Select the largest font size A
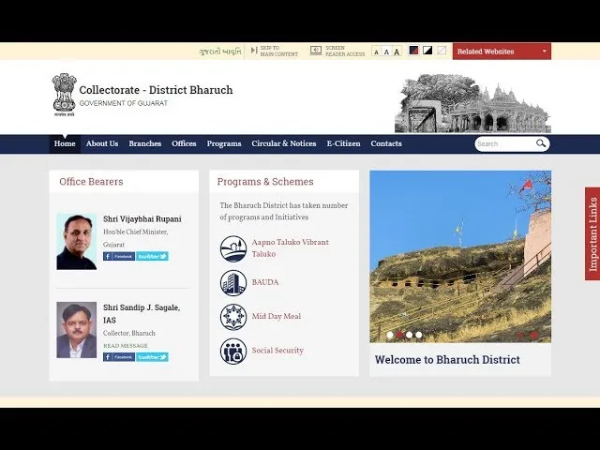 [397, 52]
